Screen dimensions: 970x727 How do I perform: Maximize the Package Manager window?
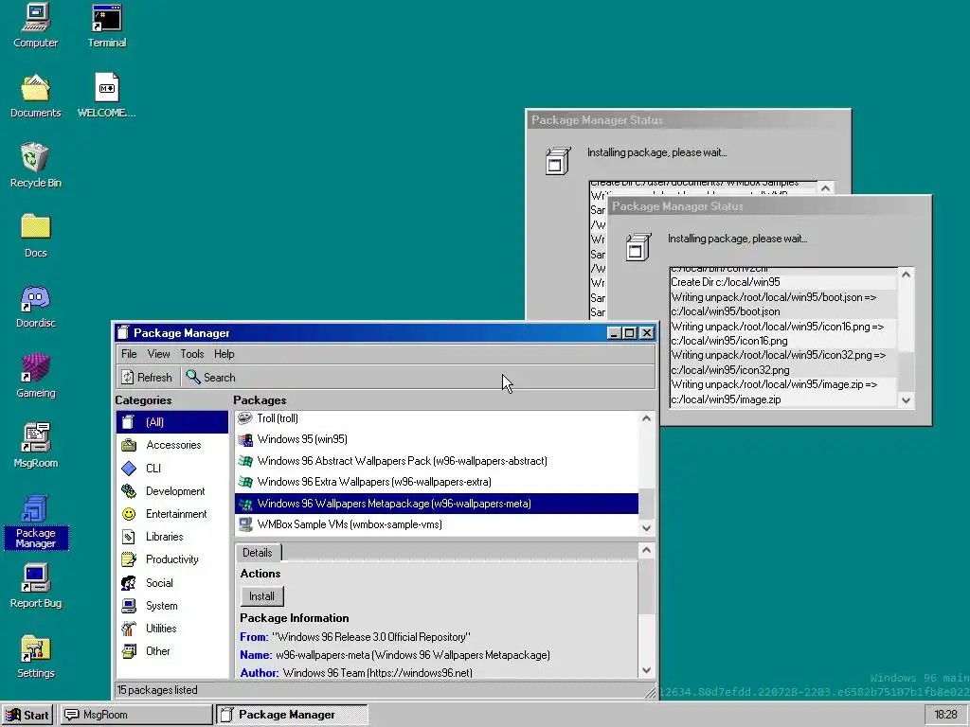click(x=630, y=333)
